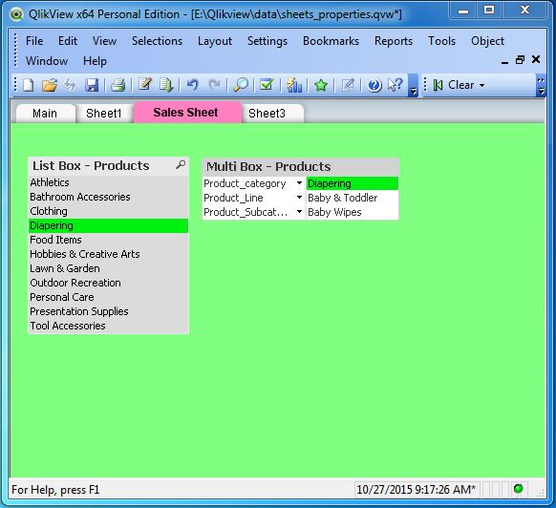Click the Refresh icon in the toolbar

70,85
